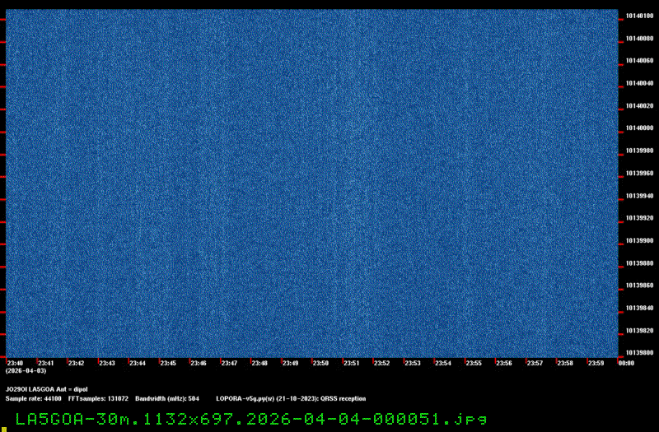659x432 pixels.
Task: Select the 'LOPORA-v5g.py(w)' QRSS reception text
Action: [x=291, y=399]
